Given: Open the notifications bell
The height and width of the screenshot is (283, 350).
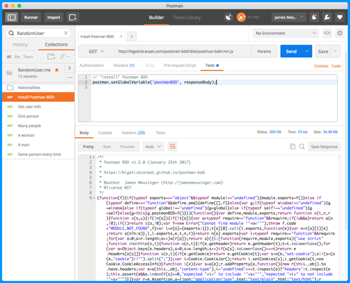Looking at the screenshot, I should tap(314, 17).
